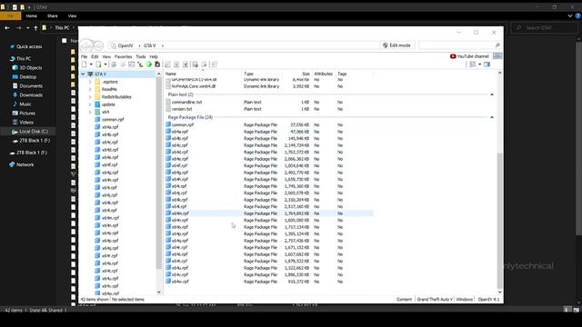Screen dimensions: 582x327
Task: Select x64w.rpf in the file list
Action: pos(180,282)
